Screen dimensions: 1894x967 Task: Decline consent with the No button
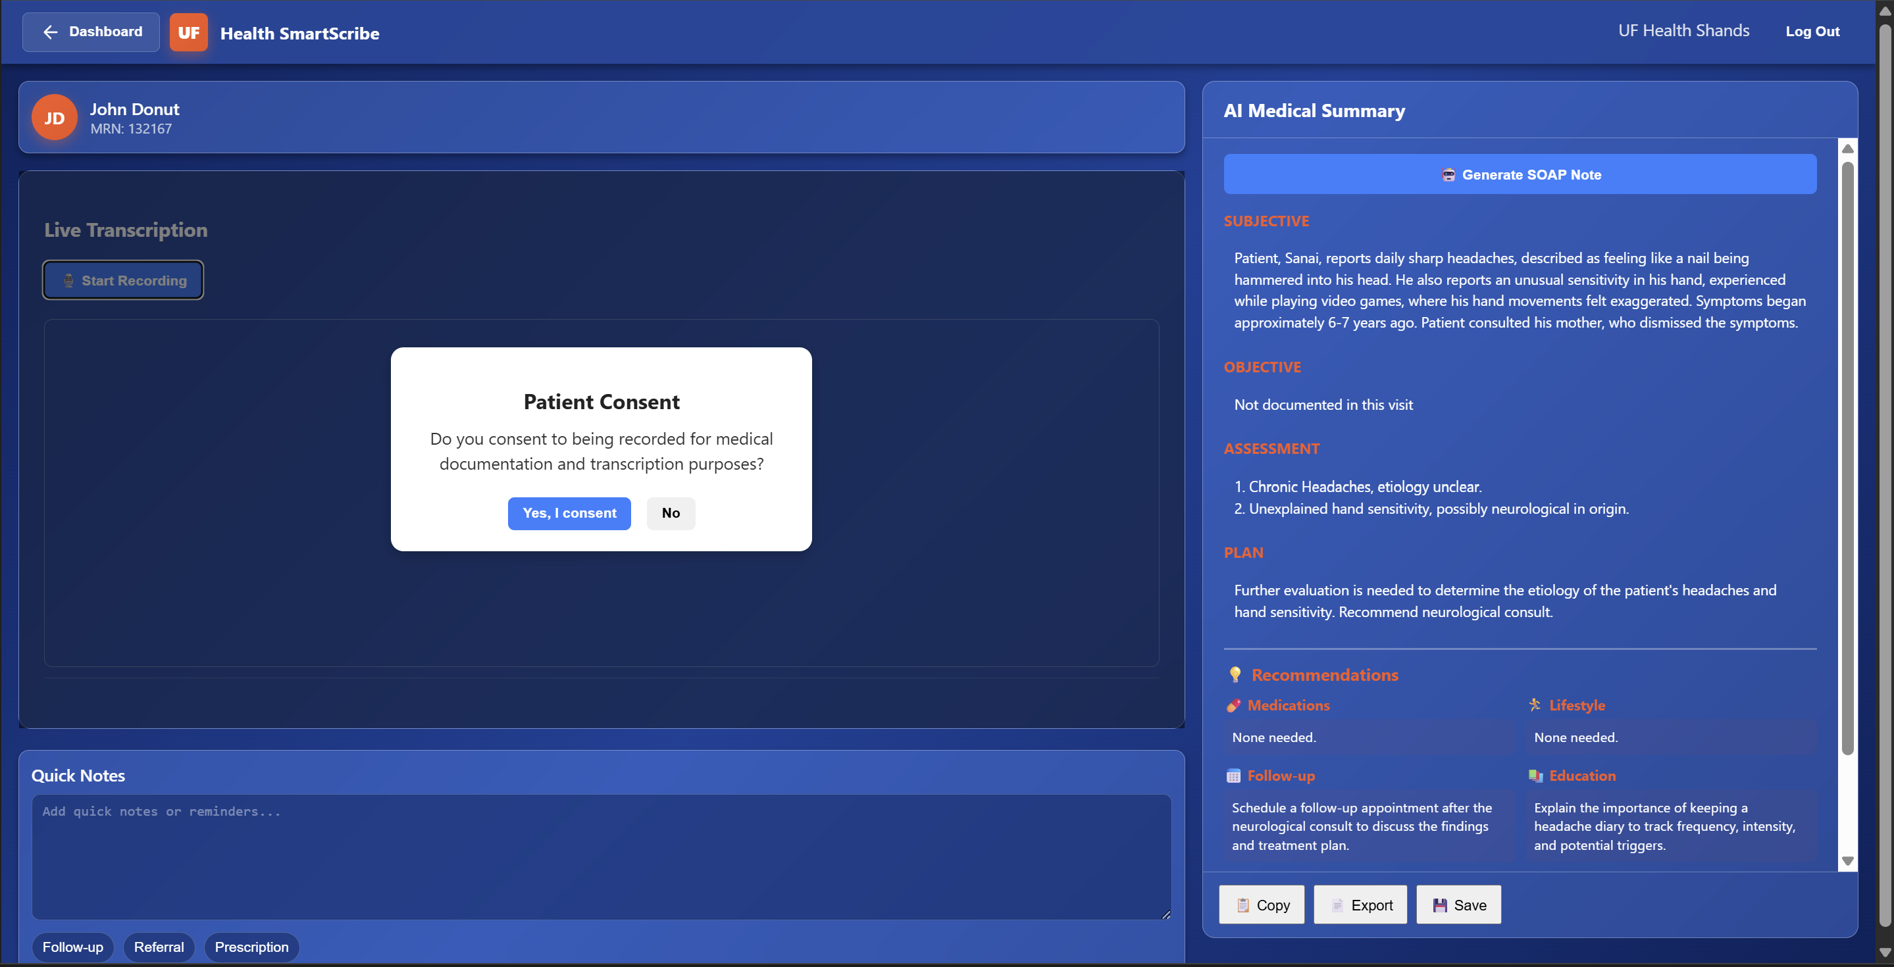point(670,513)
